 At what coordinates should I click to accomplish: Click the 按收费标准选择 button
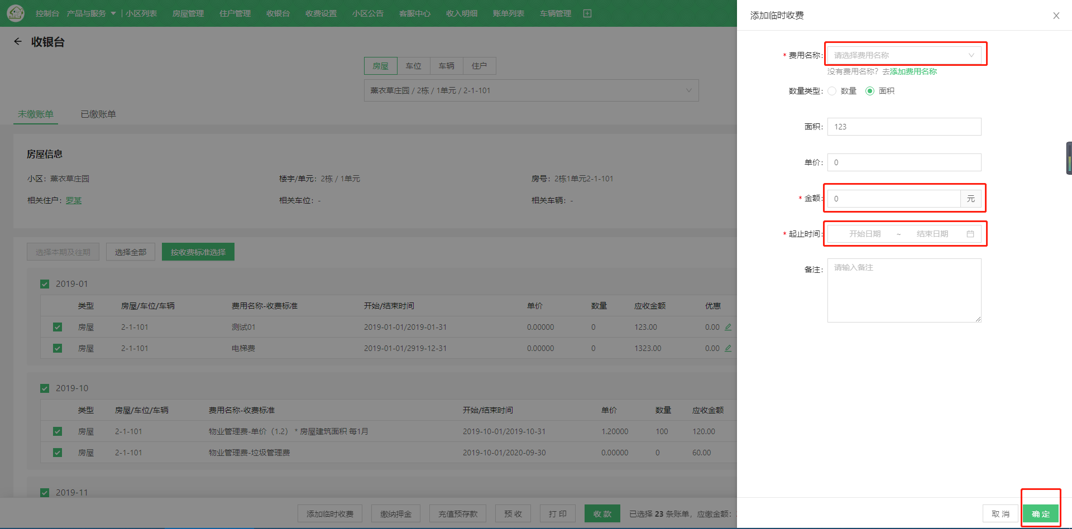coord(198,252)
